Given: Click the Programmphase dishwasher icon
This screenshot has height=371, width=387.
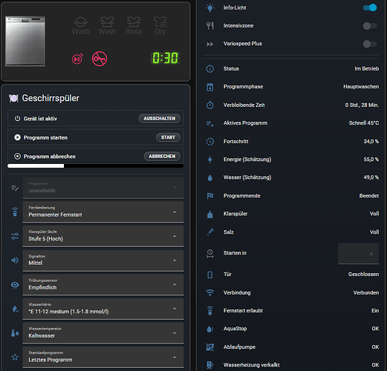Looking at the screenshot, I should [210, 87].
